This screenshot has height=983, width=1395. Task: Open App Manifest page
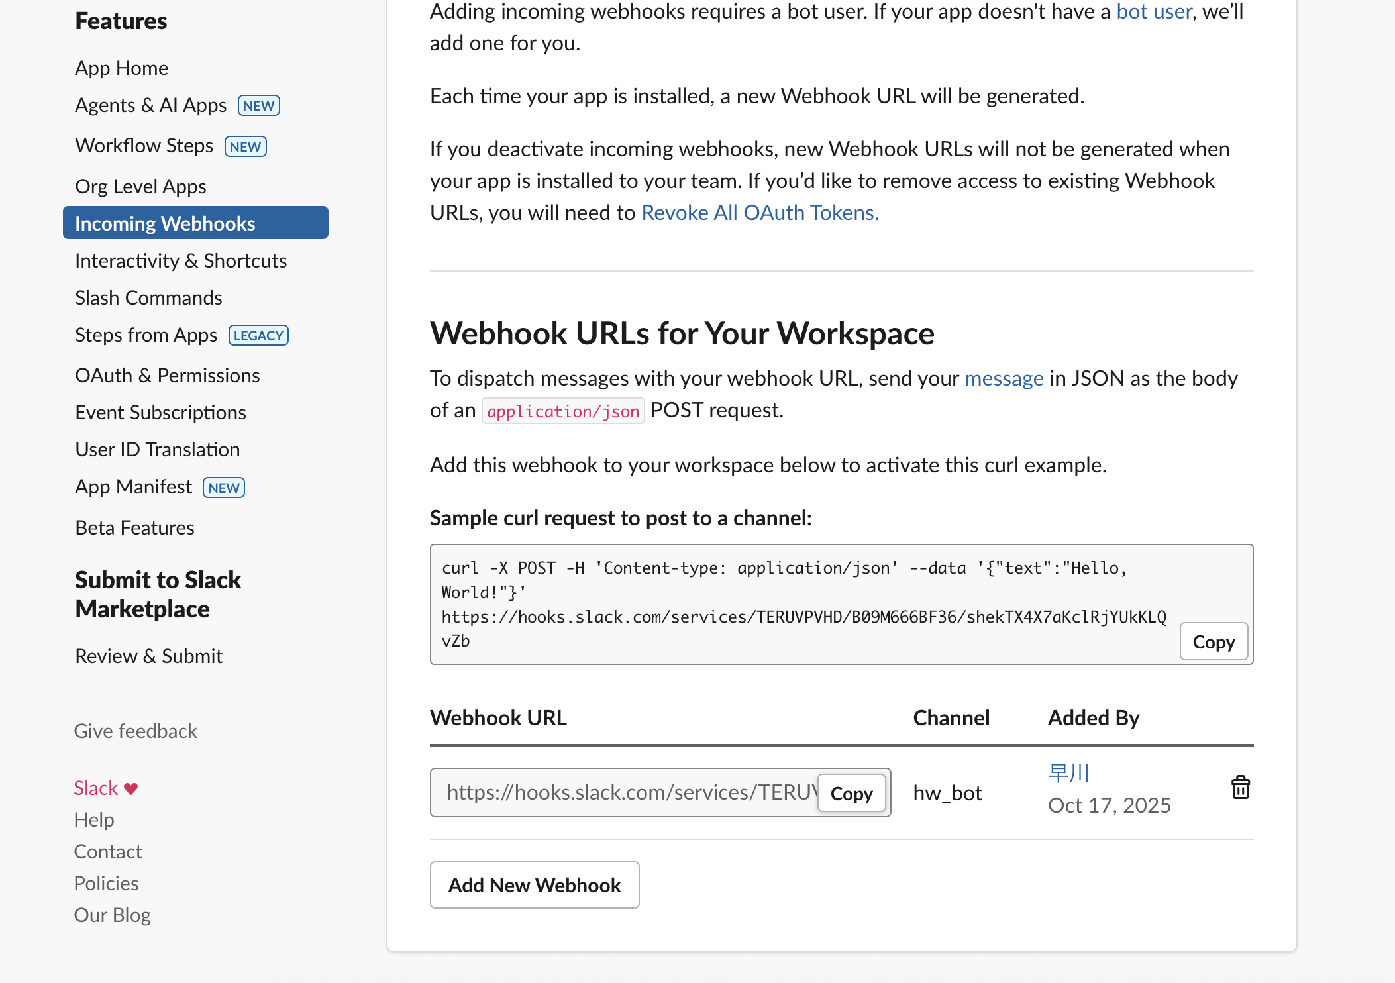coord(133,487)
